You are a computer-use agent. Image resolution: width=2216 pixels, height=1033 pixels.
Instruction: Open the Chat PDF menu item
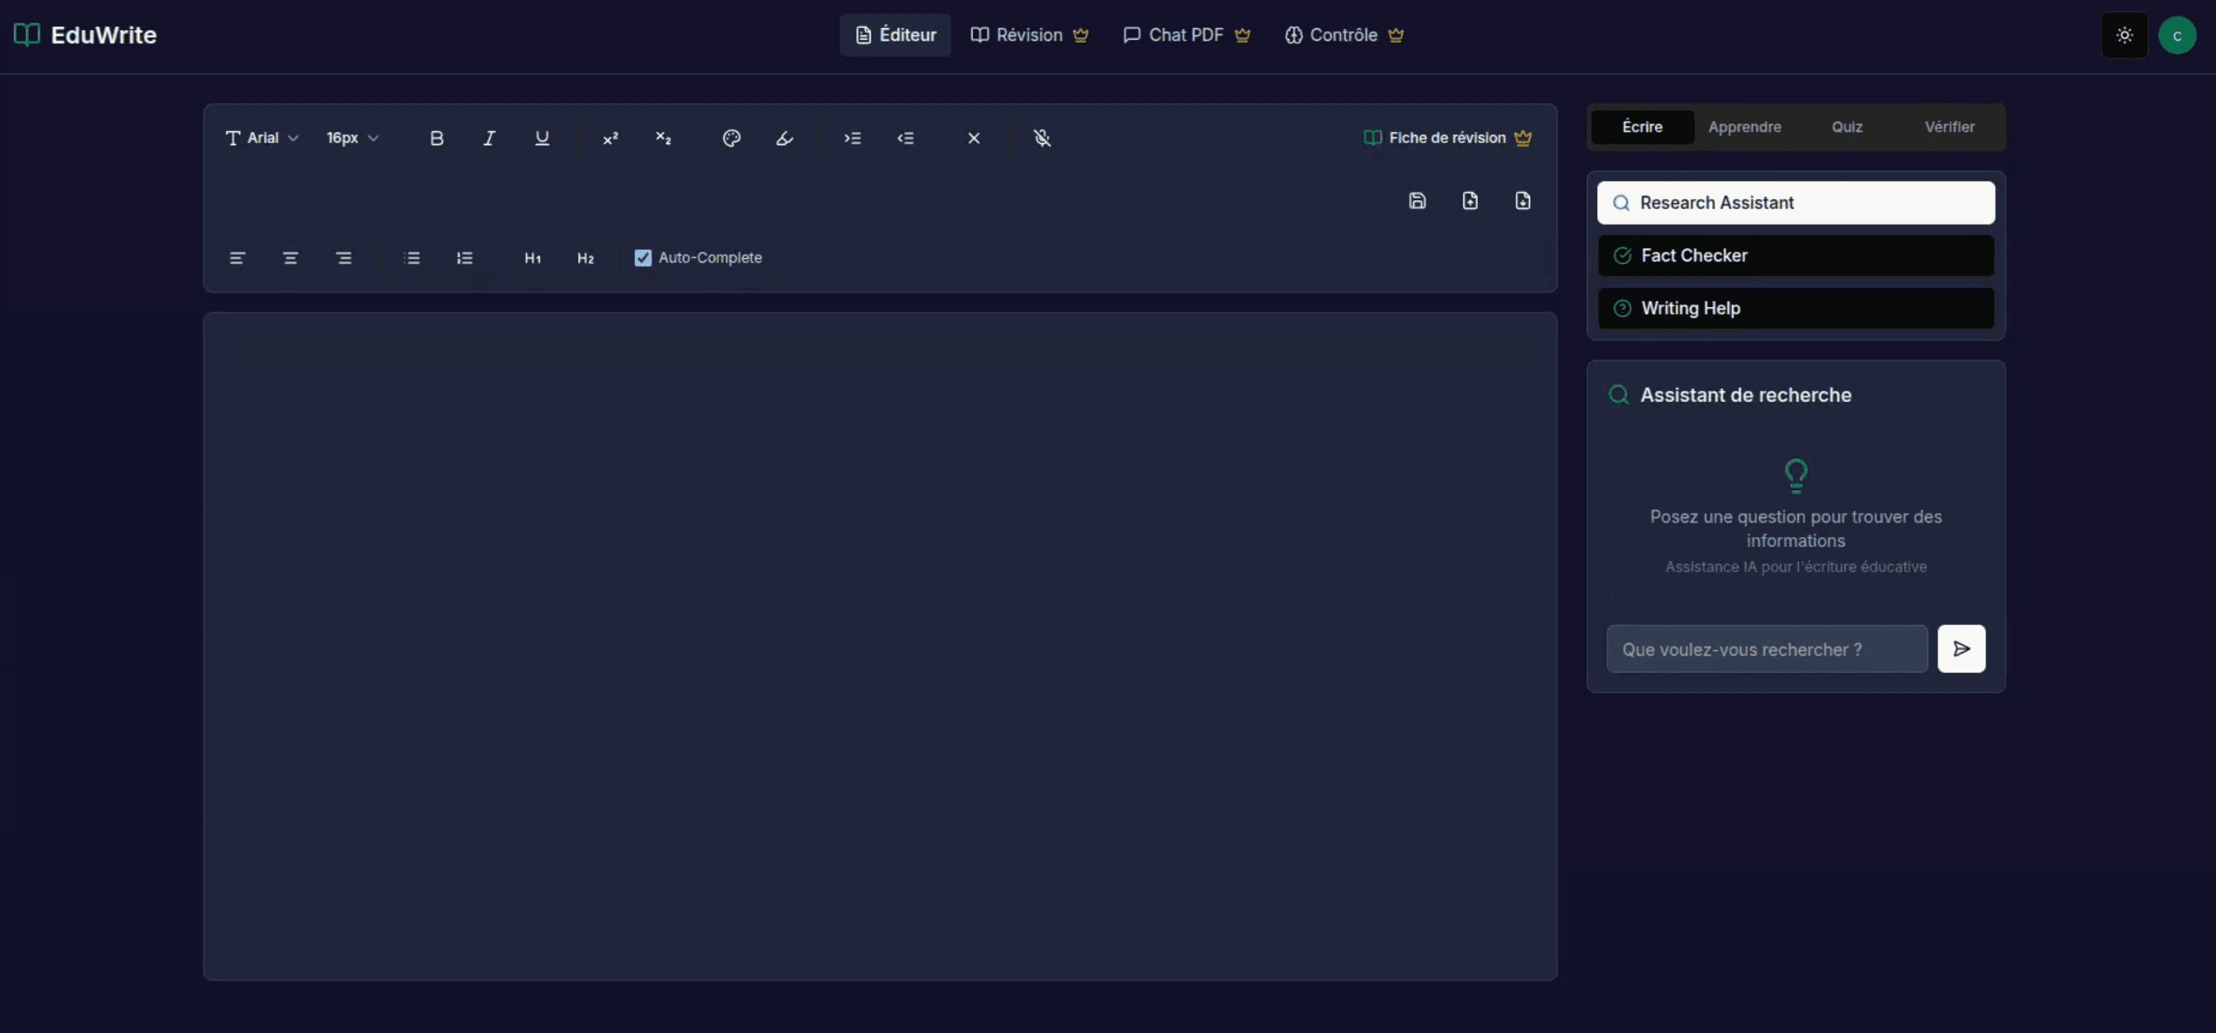tap(1185, 35)
